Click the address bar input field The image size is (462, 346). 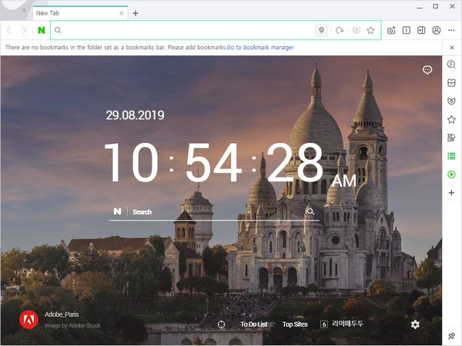click(x=185, y=30)
